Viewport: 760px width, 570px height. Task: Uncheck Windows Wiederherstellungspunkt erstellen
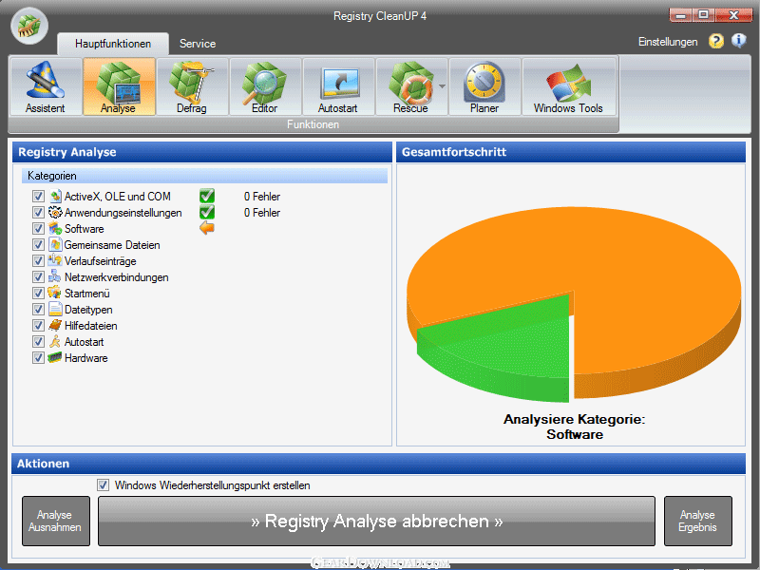[x=103, y=485]
